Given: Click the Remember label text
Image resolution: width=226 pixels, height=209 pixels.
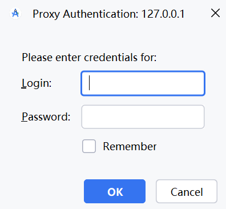Looking at the screenshot, I should 130,146.
